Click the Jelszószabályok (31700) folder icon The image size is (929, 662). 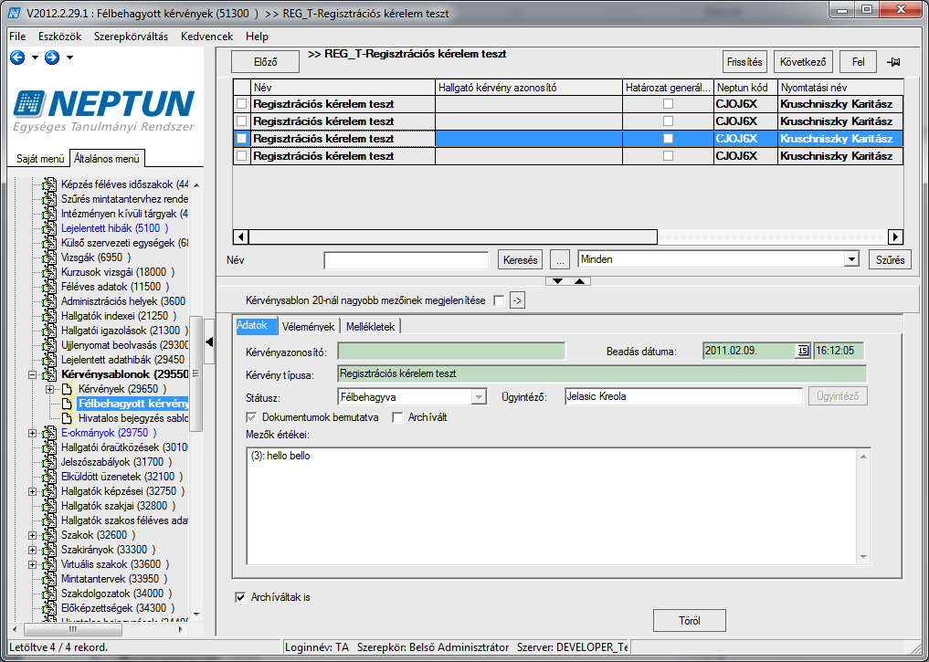pos(49,462)
